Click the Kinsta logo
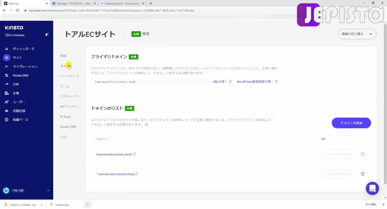387x209 pixels. [x=14, y=28]
